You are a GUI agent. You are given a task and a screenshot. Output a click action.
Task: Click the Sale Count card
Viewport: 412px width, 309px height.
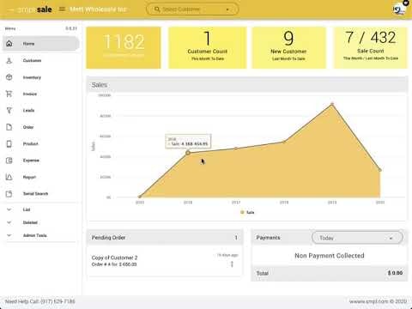371,47
